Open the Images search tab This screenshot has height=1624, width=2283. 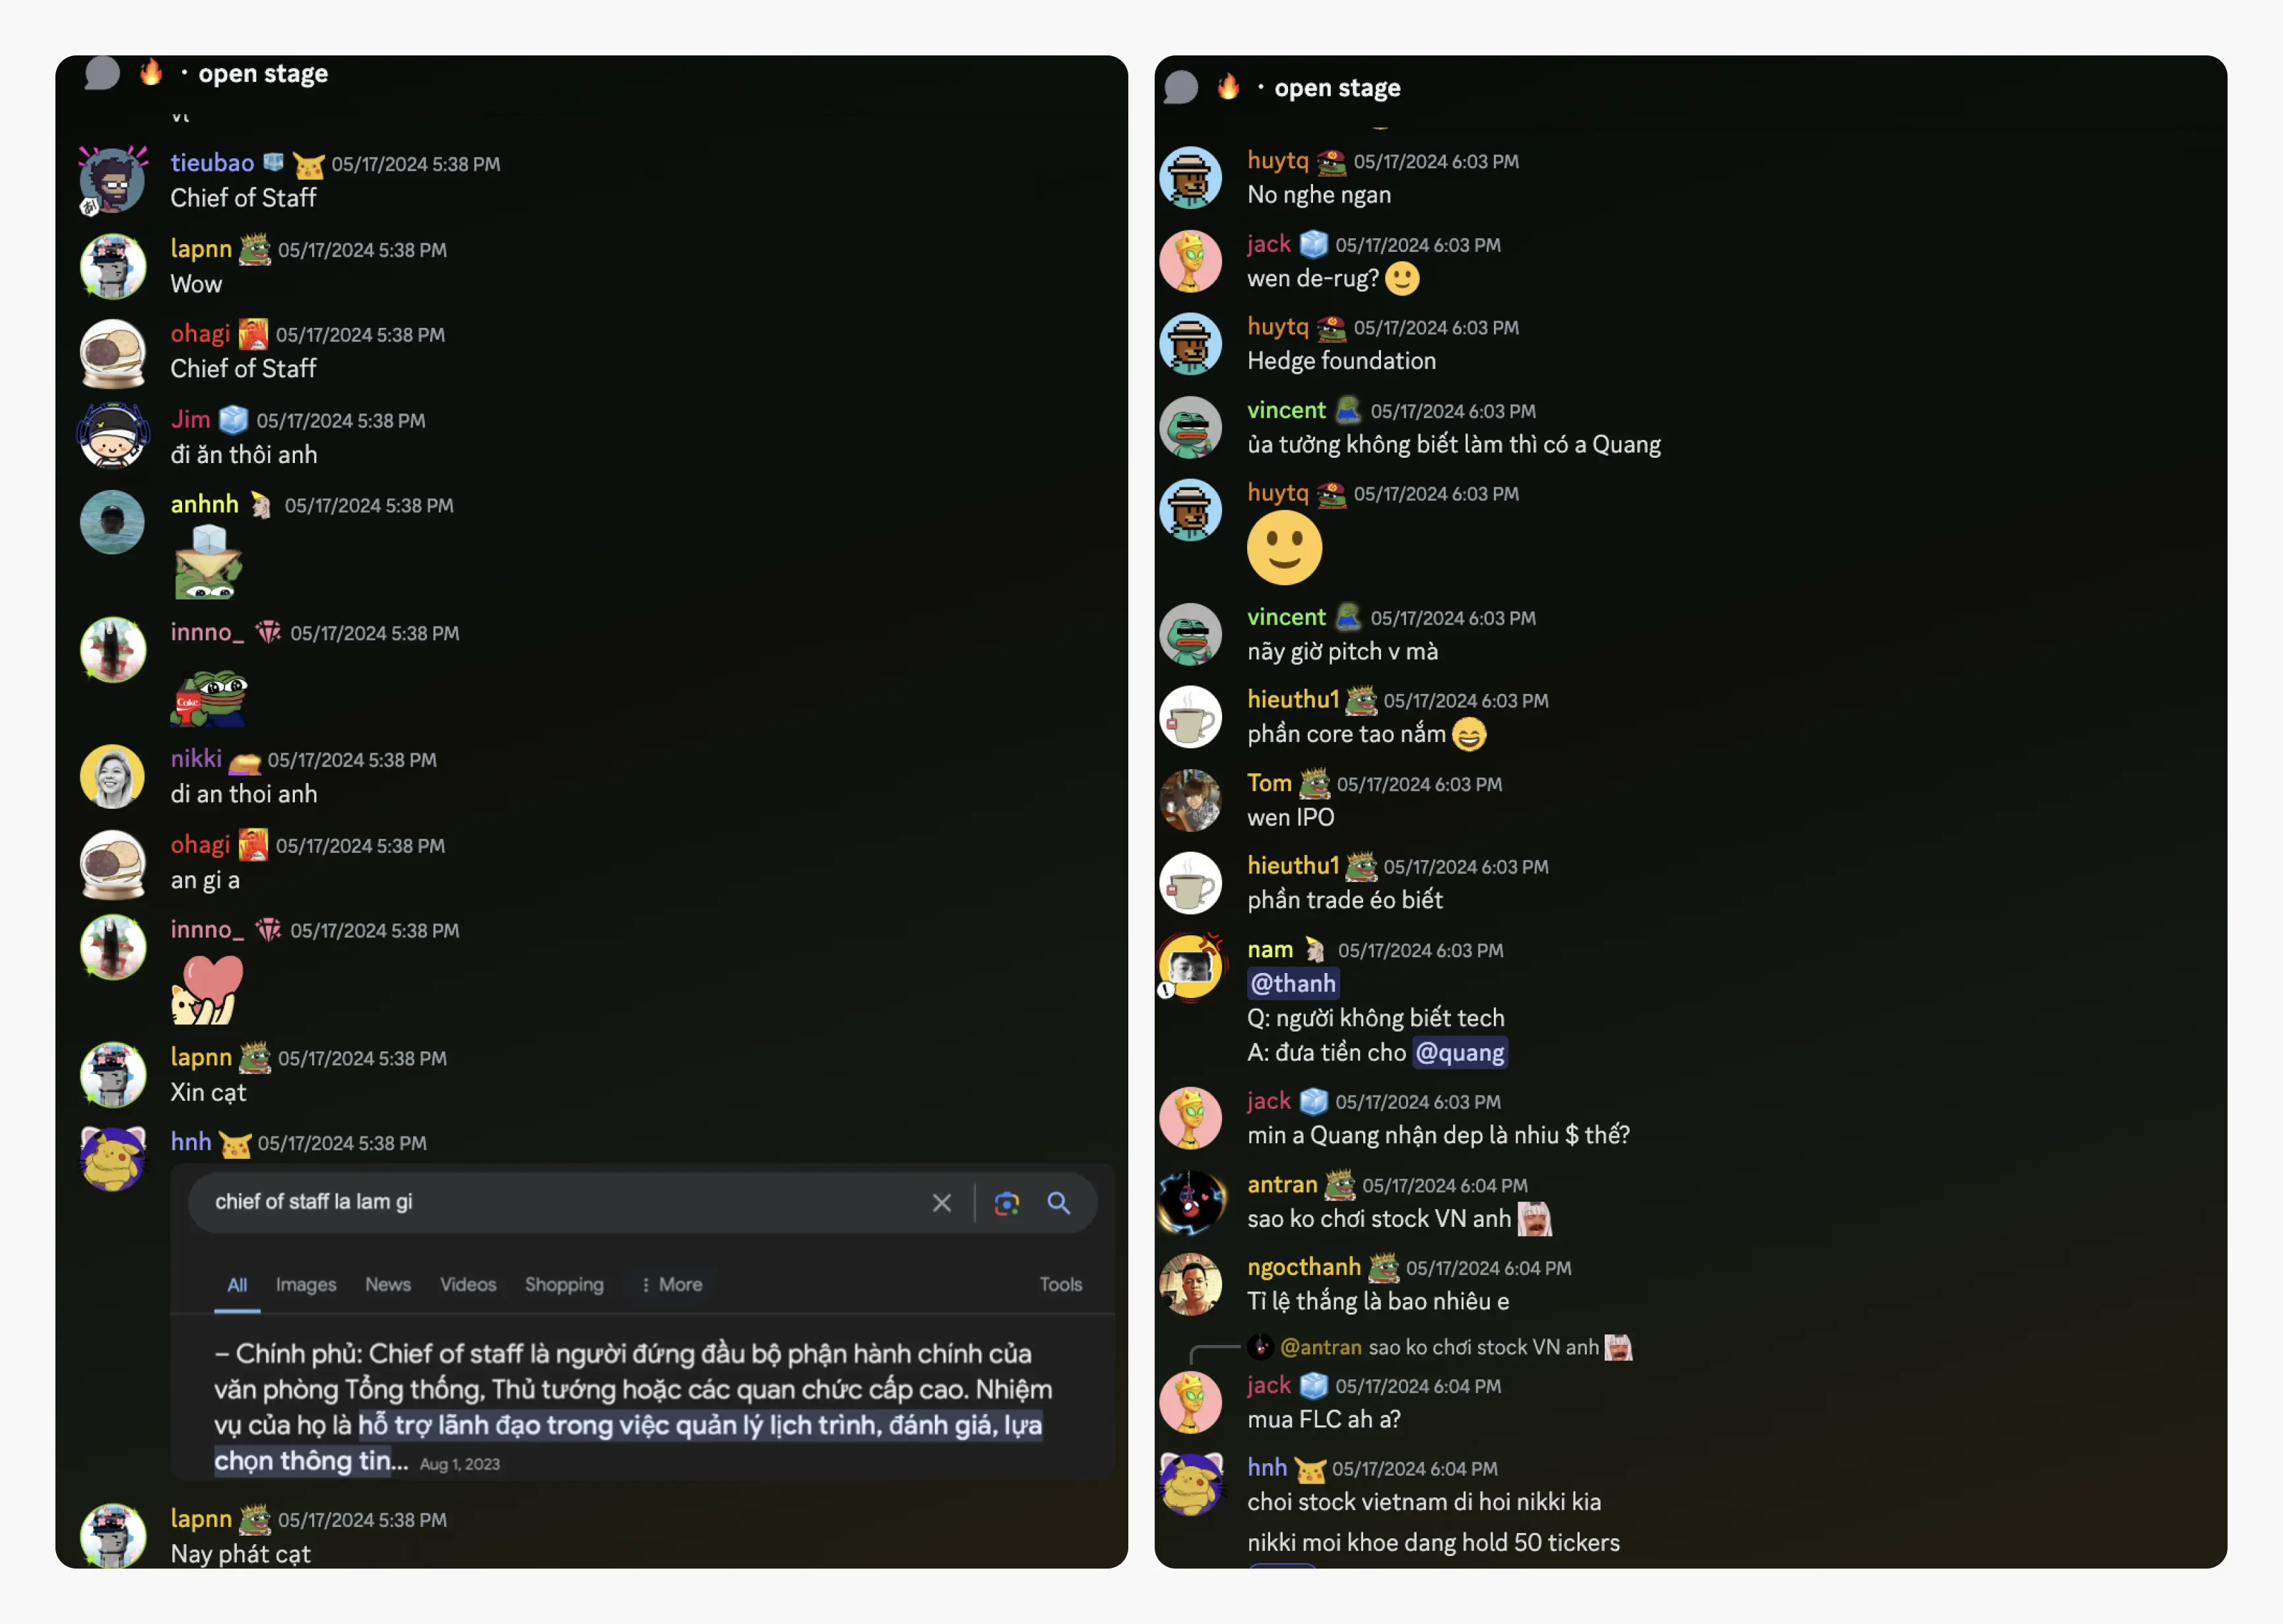pyautogui.click(x=306, y=1285)
